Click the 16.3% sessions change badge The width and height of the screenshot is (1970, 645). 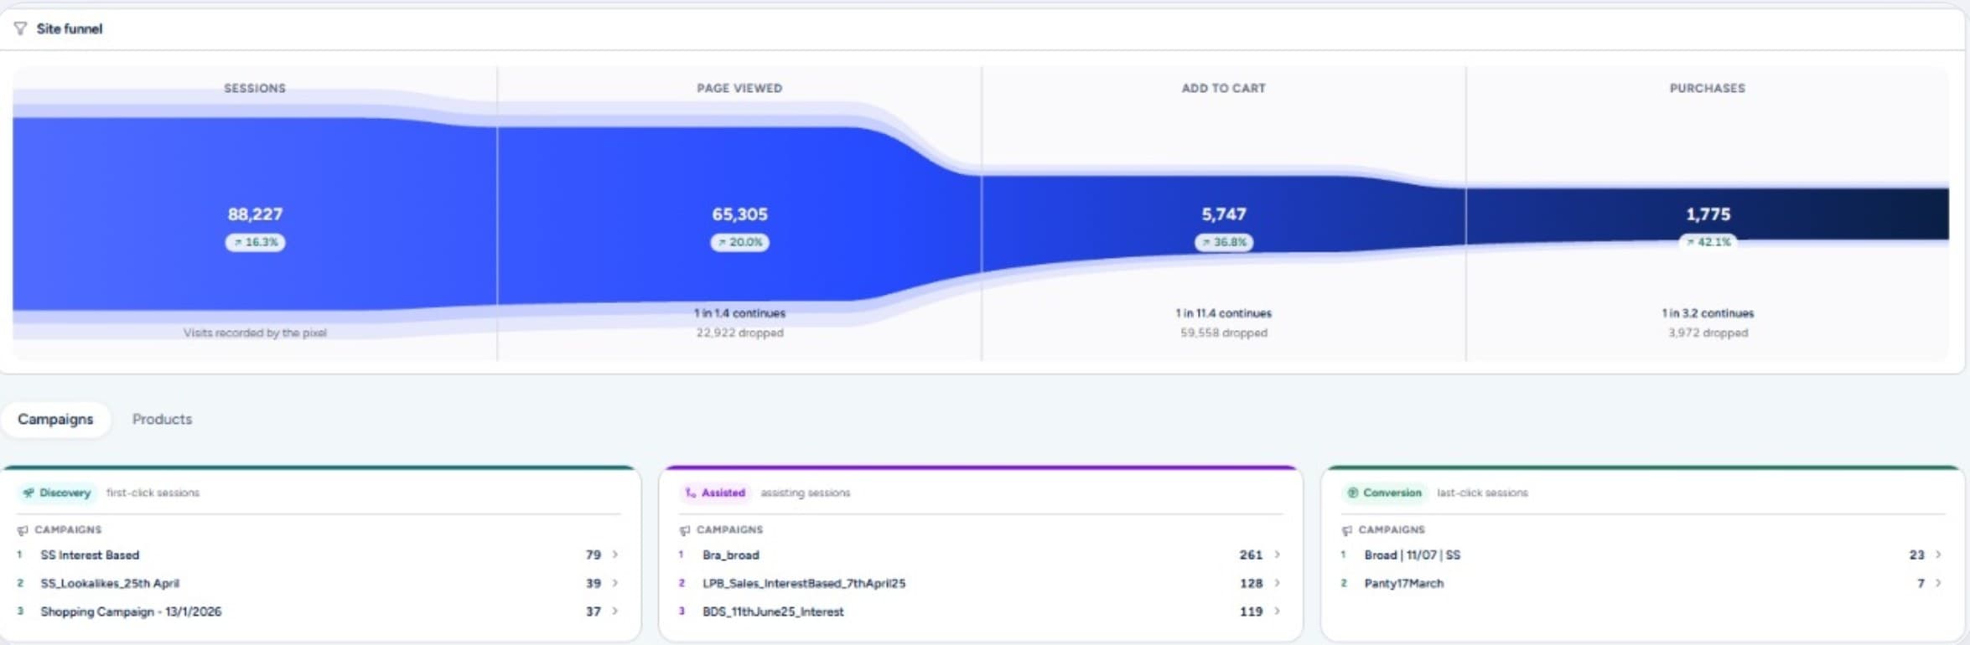click(x=255, y=242)
